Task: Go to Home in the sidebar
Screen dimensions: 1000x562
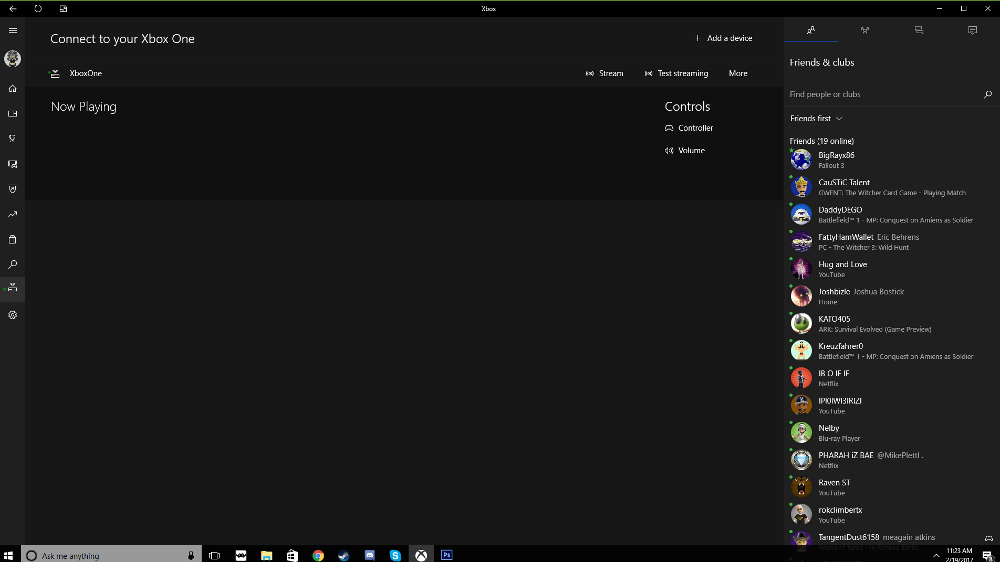Action: pyautogui.click(x=13, y=88)
